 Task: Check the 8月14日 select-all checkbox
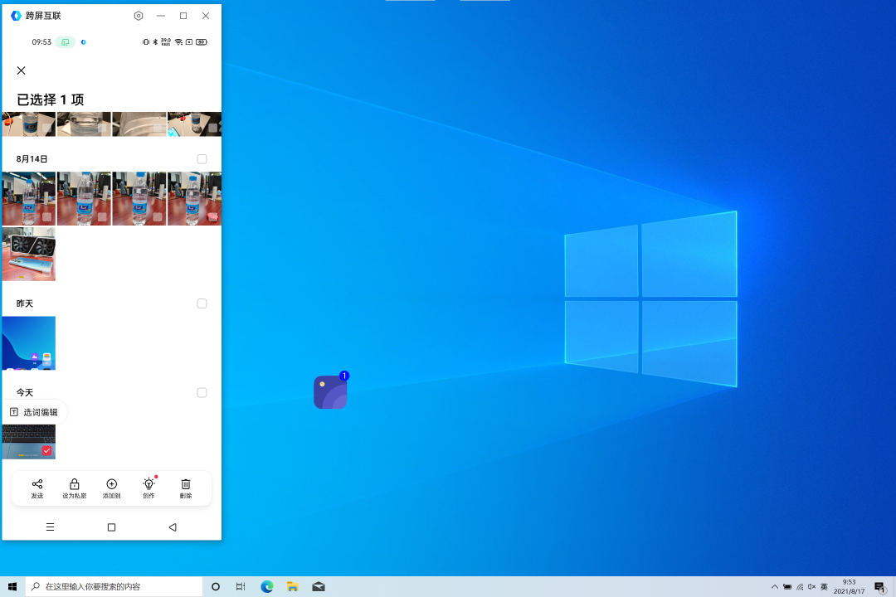[202, 159]
